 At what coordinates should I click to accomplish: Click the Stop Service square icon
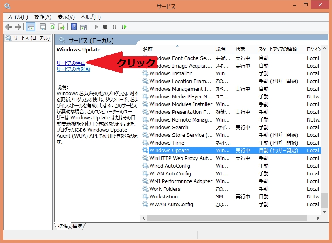tap(105, 27)
